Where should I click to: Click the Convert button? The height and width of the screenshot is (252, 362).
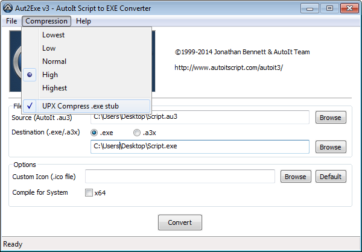[x=180, y=222]
